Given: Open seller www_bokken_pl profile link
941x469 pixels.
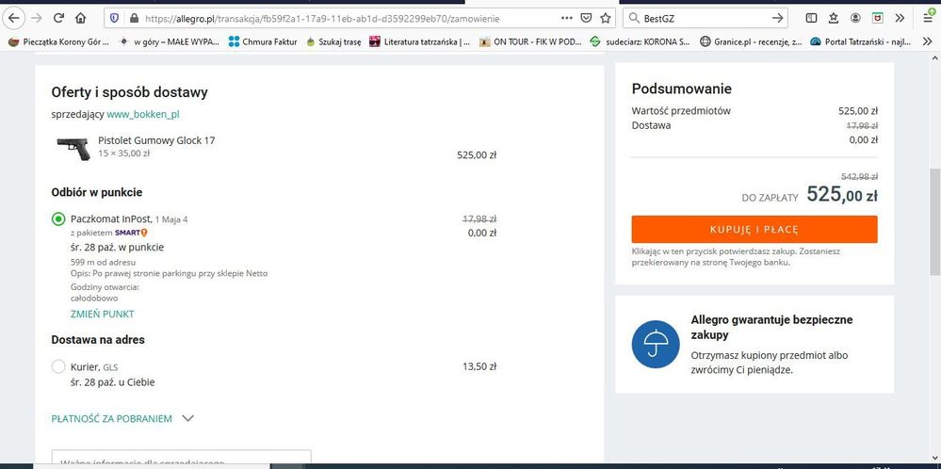Looking at the screenshot, I should (142, 114).
